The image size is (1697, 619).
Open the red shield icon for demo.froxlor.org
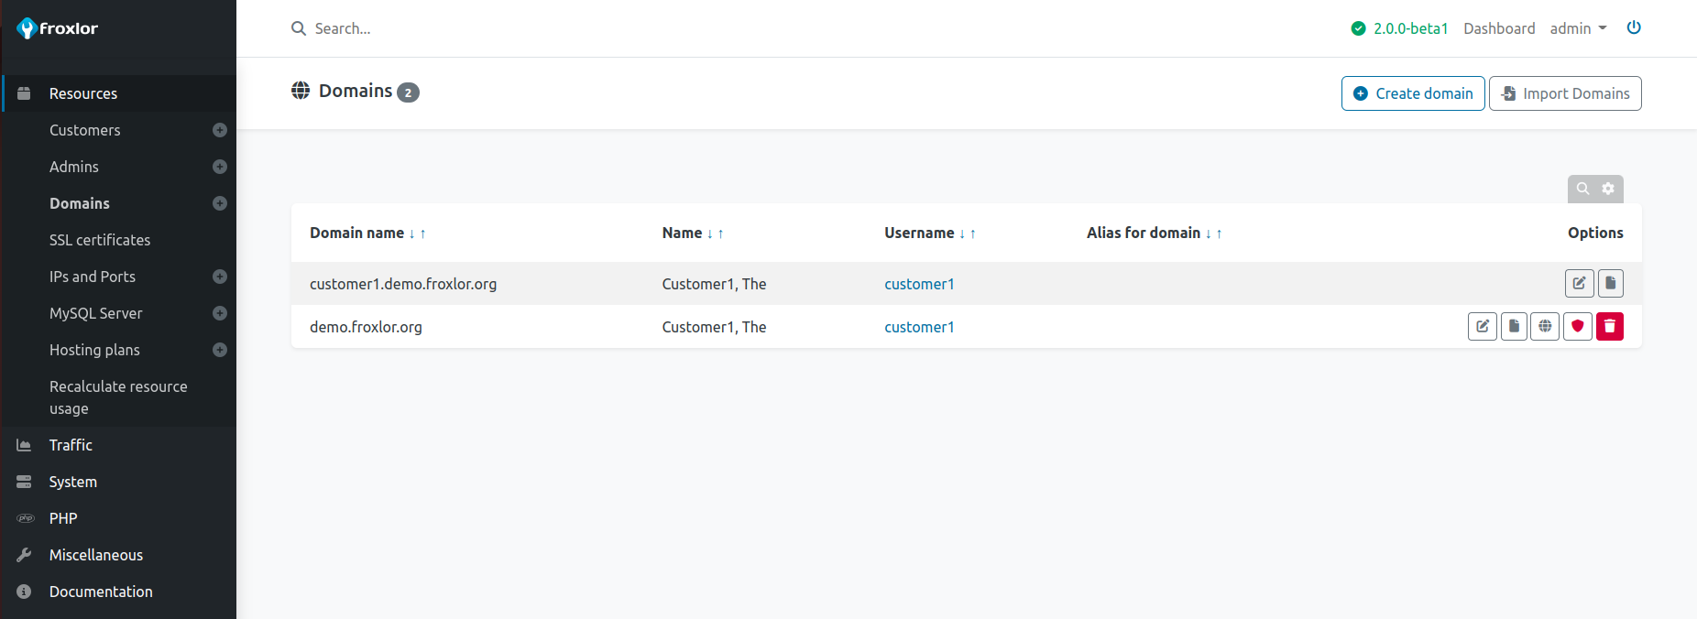pyautogui.click(x=1577, y=327)
